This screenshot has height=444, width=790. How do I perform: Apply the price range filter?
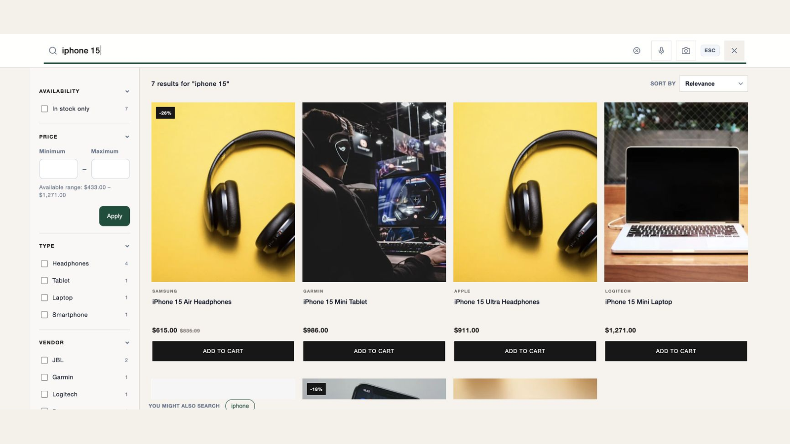click(115, 216)
